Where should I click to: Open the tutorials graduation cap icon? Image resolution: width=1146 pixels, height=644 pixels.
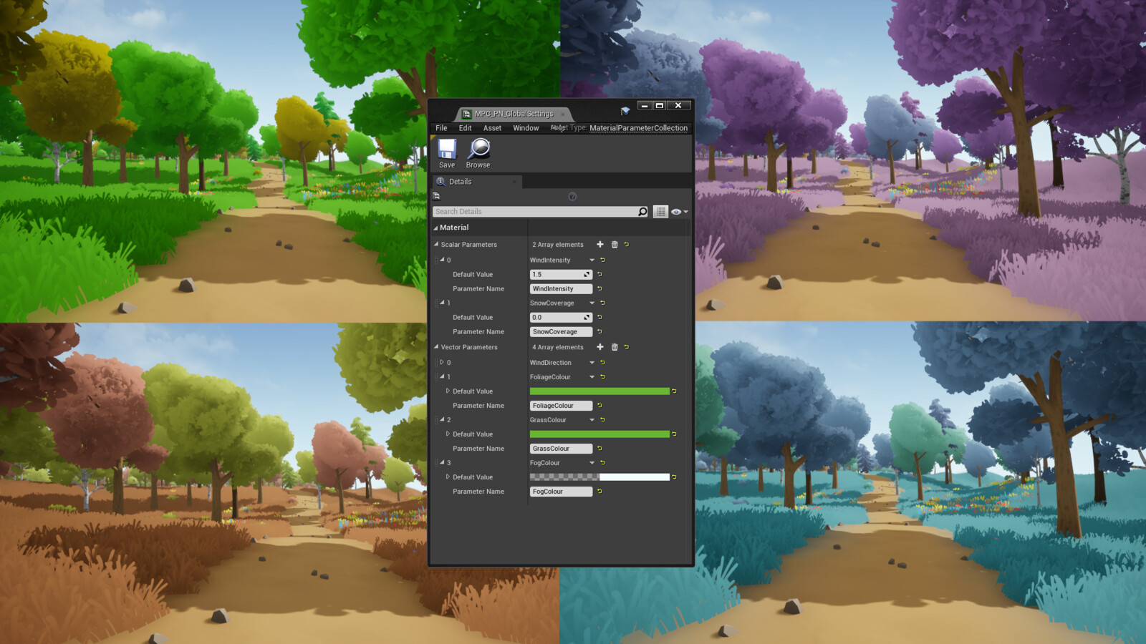625,111
